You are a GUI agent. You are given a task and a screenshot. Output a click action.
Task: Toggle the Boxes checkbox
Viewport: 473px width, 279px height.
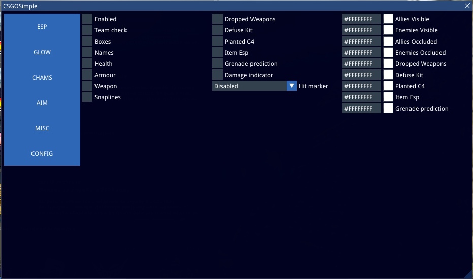point(87,41)
